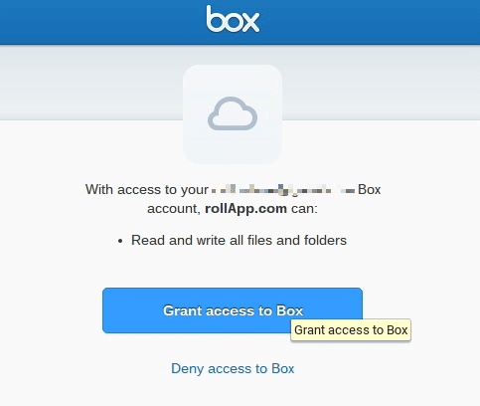Click the blurred account email text

tap(283, 190)
